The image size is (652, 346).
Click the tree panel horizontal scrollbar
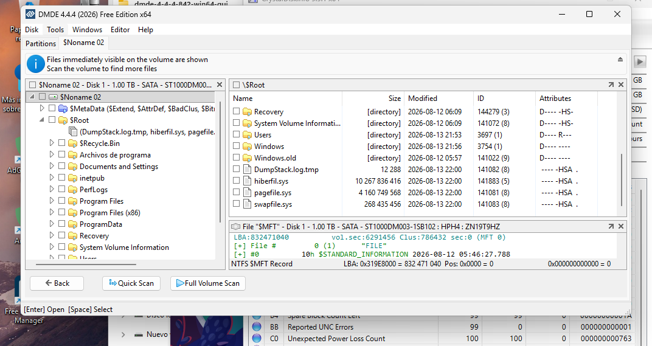86,264
